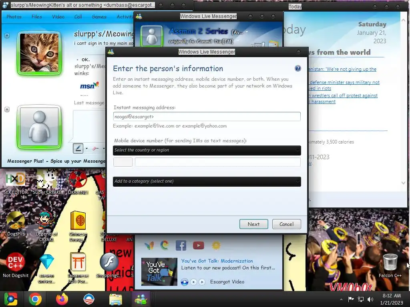Click the Messenger Plus! banner text
This screenshot has width=410, height=307.
tap(56, 161)
